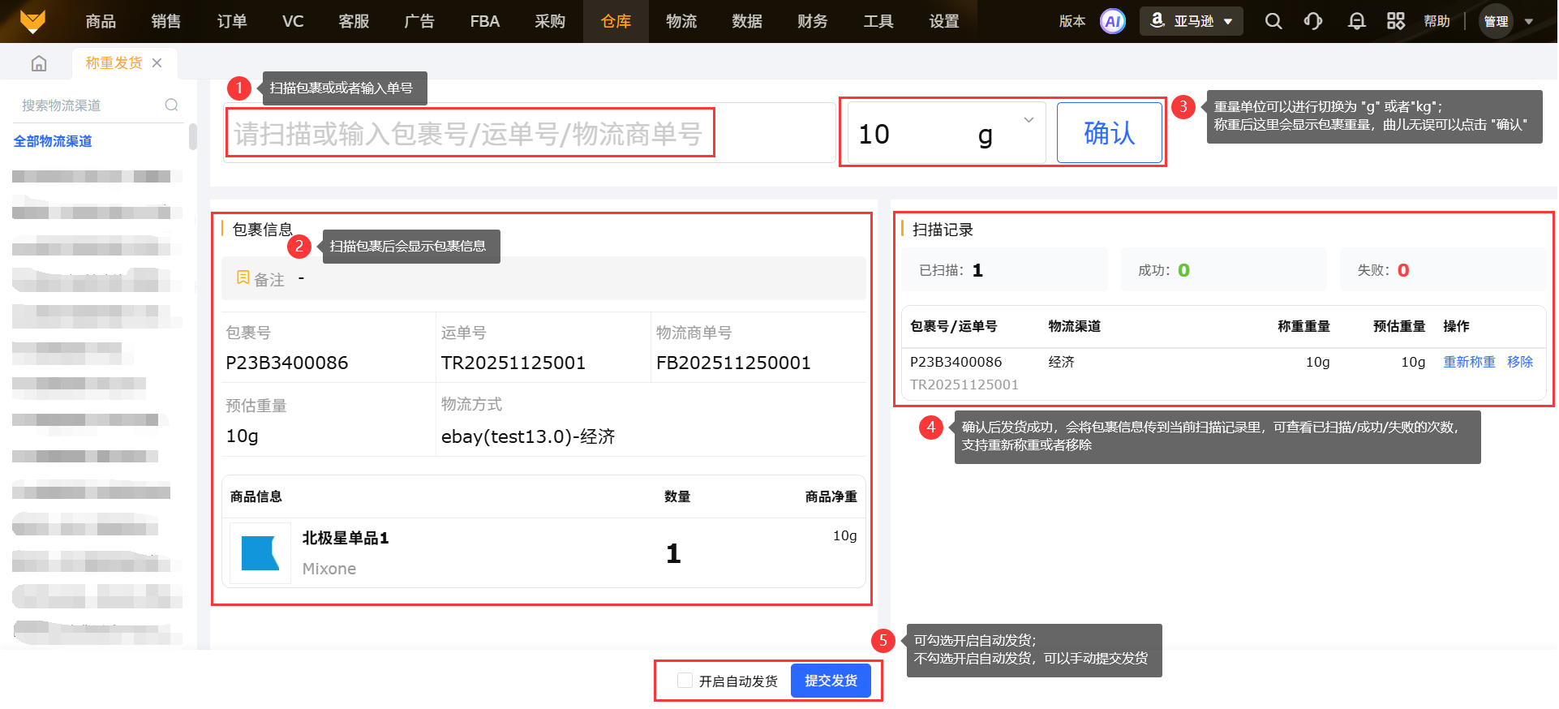Open the 物流 menu
1559x709 pixels.
(681, 22)
